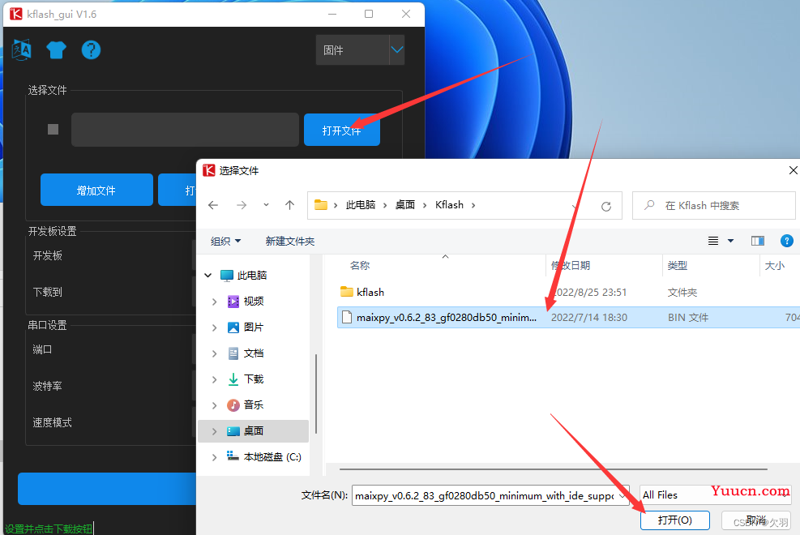The width and height of the screenshot is (800, 535).
Task: Click the empty file path field in kflash_gui
Action: pos(185,130)
